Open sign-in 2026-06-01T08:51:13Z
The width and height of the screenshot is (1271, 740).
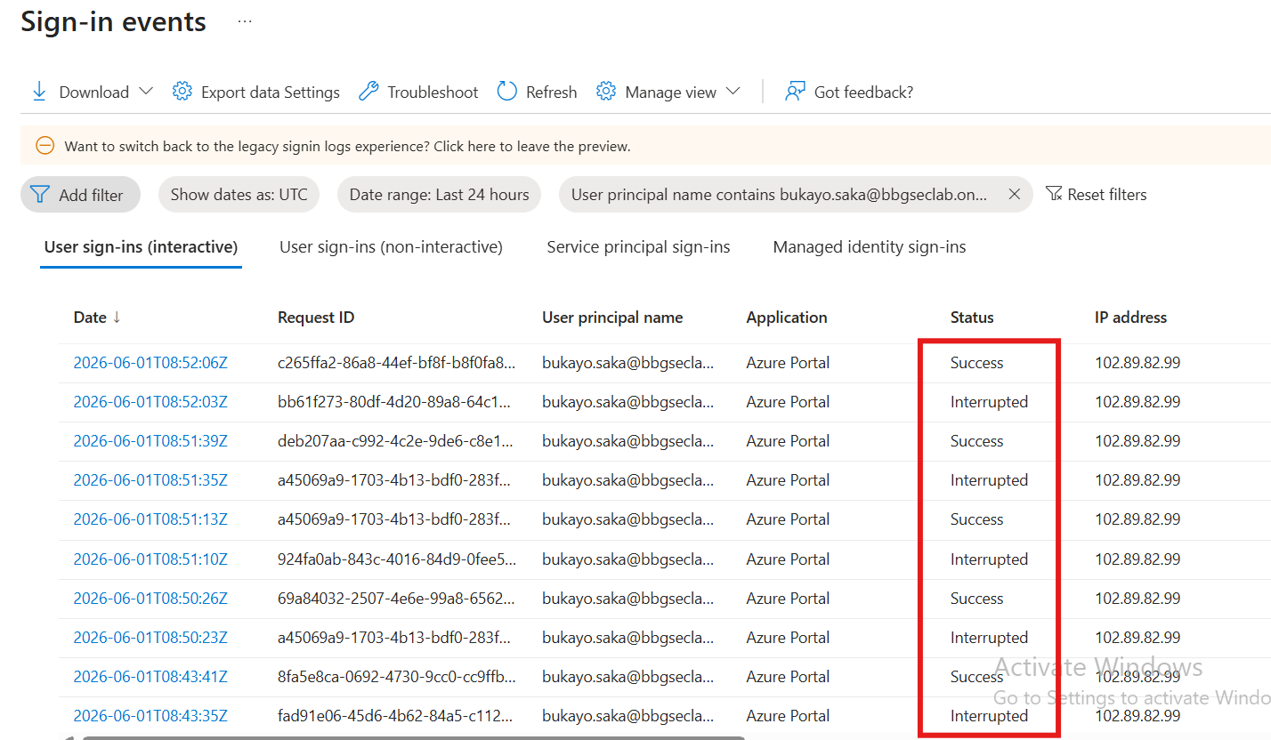click(150, 519)
